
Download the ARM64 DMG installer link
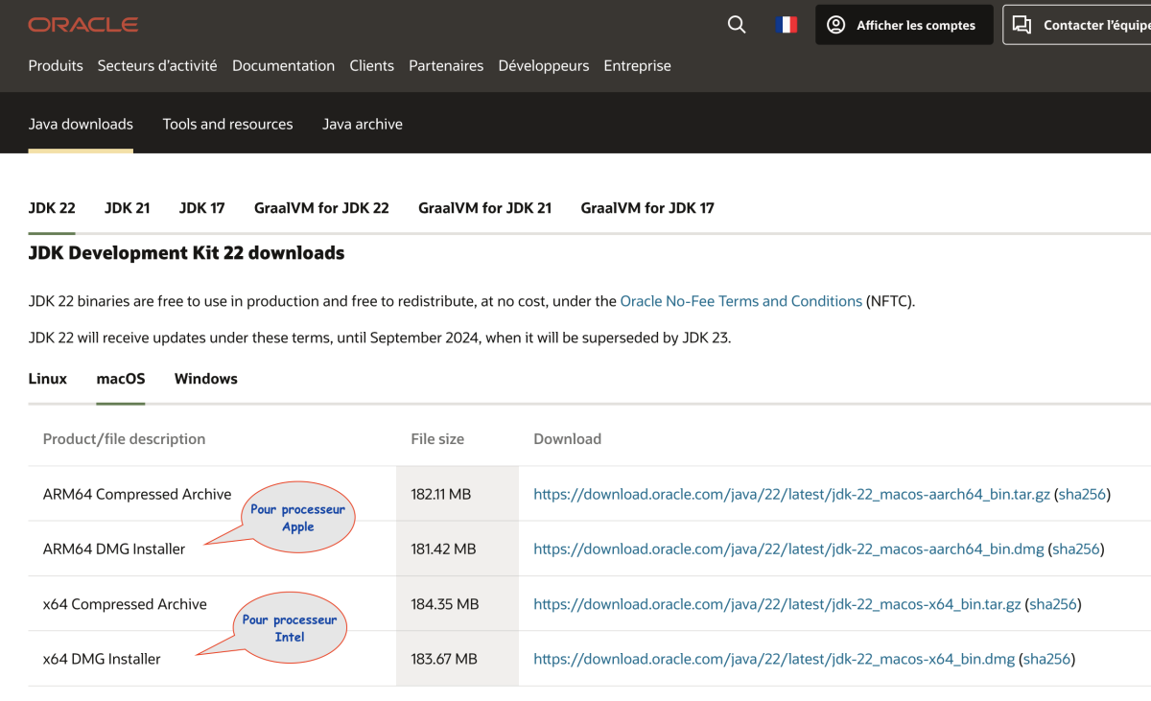pos(787,549)
